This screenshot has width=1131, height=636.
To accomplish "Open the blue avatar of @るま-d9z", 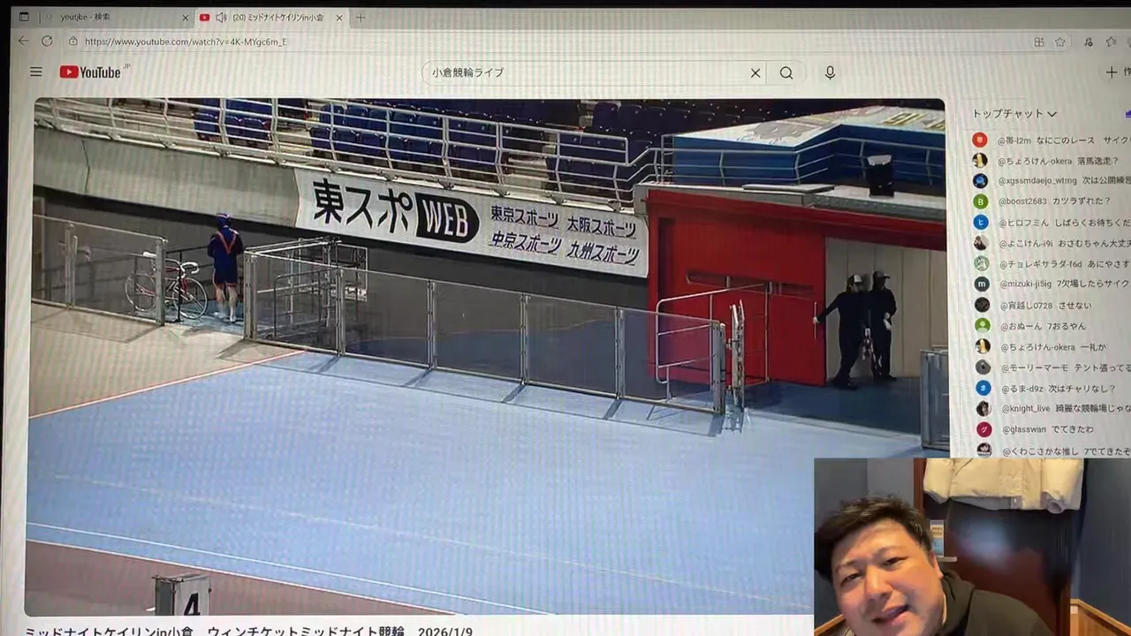I will 983,388.
